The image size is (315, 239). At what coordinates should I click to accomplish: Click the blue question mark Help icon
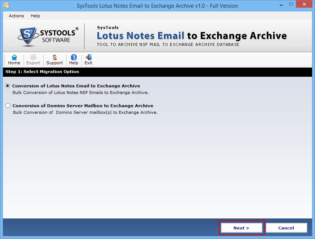tap(74, 57)
